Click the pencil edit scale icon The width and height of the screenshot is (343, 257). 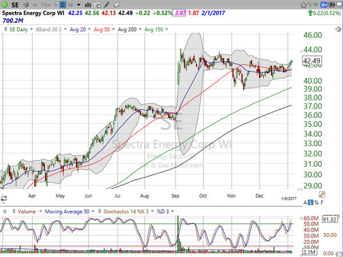(322, 194)
